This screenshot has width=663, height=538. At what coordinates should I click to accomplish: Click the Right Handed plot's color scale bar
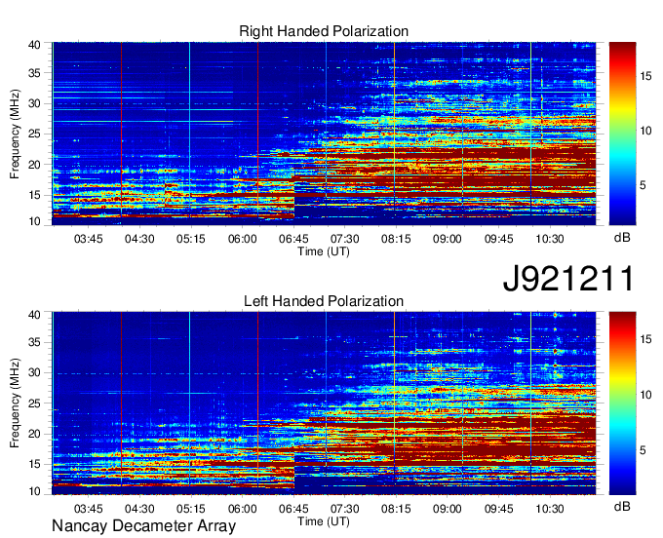(622, 134)
